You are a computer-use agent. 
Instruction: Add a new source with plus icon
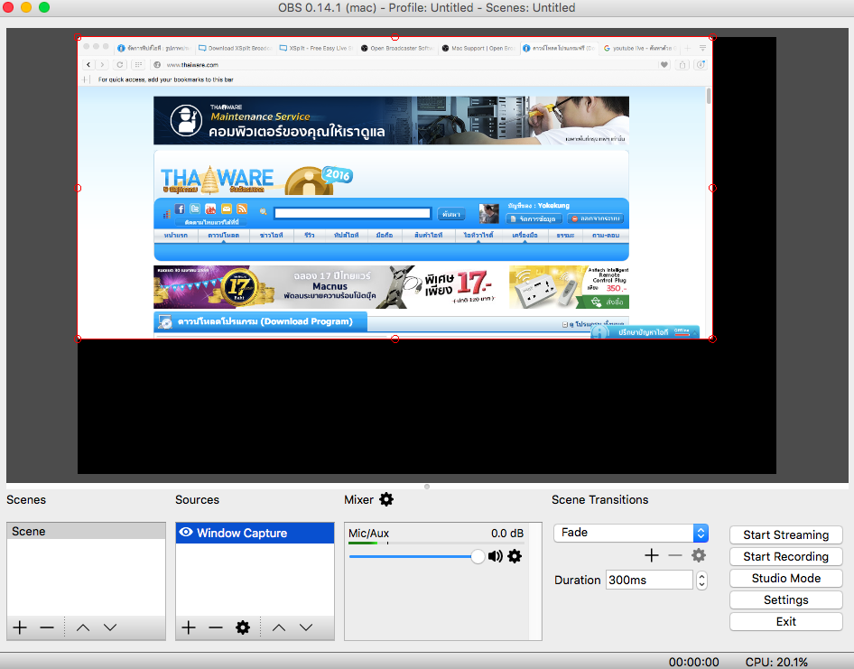pos(189,627)
